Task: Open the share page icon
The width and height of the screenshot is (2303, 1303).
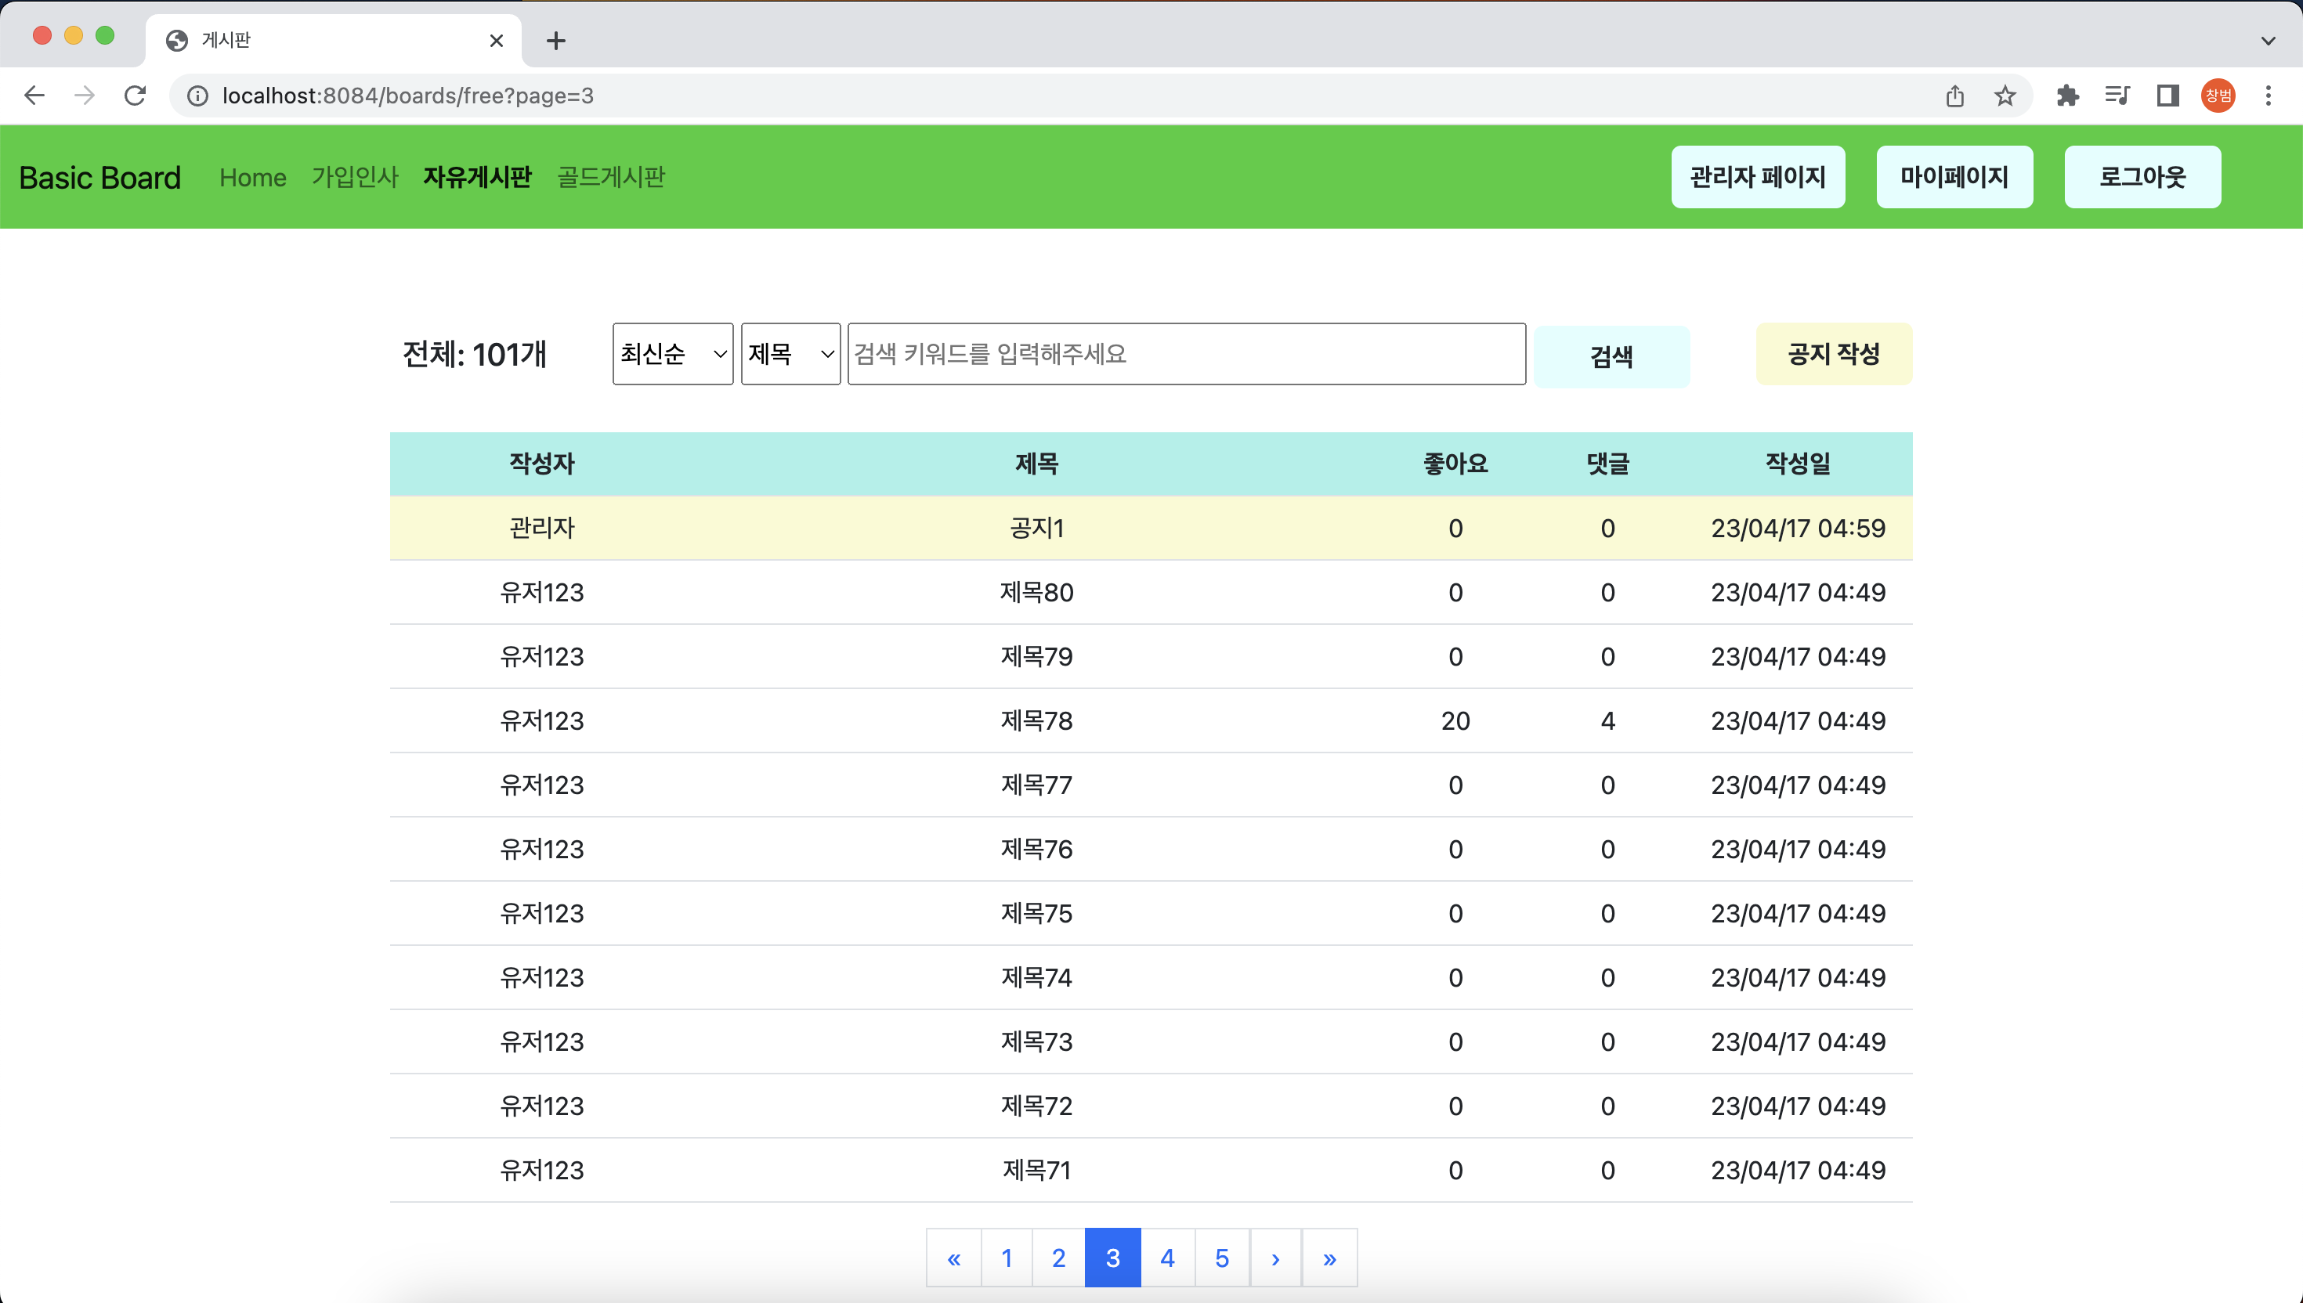Action: click(x=1955, y=96)
